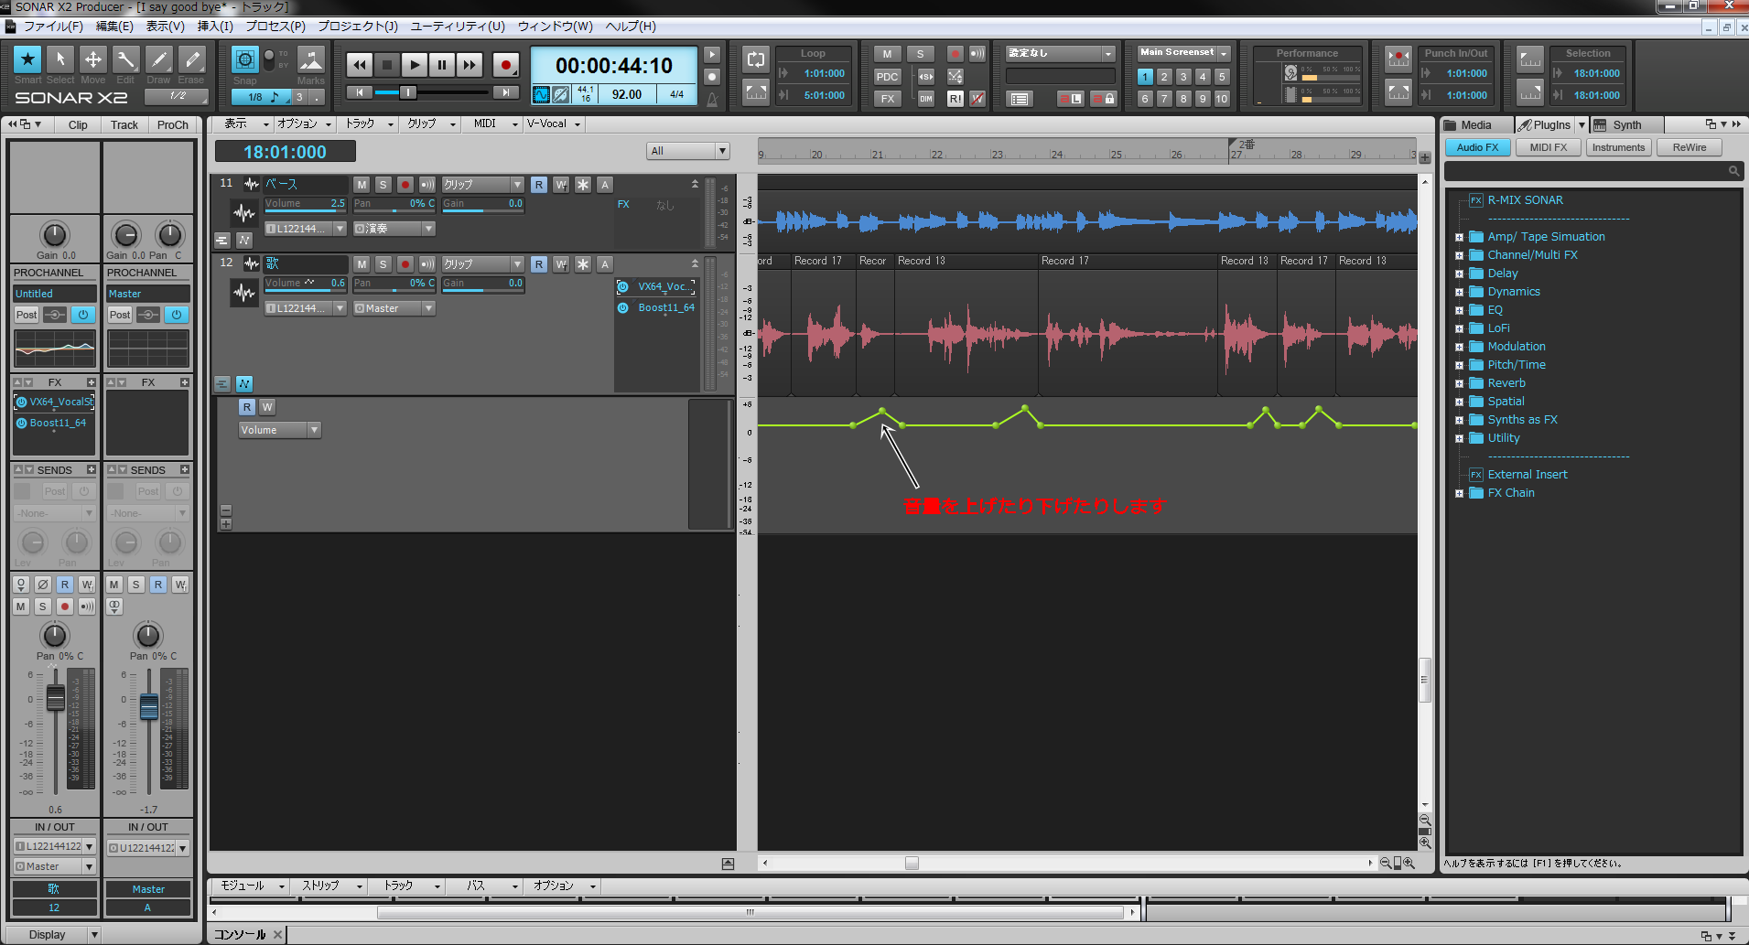This screenshot has width=1749, height=945.
Task: Open the ユーティリティ(U) menu
Action: pyautogui.click(x=458, y=26)
